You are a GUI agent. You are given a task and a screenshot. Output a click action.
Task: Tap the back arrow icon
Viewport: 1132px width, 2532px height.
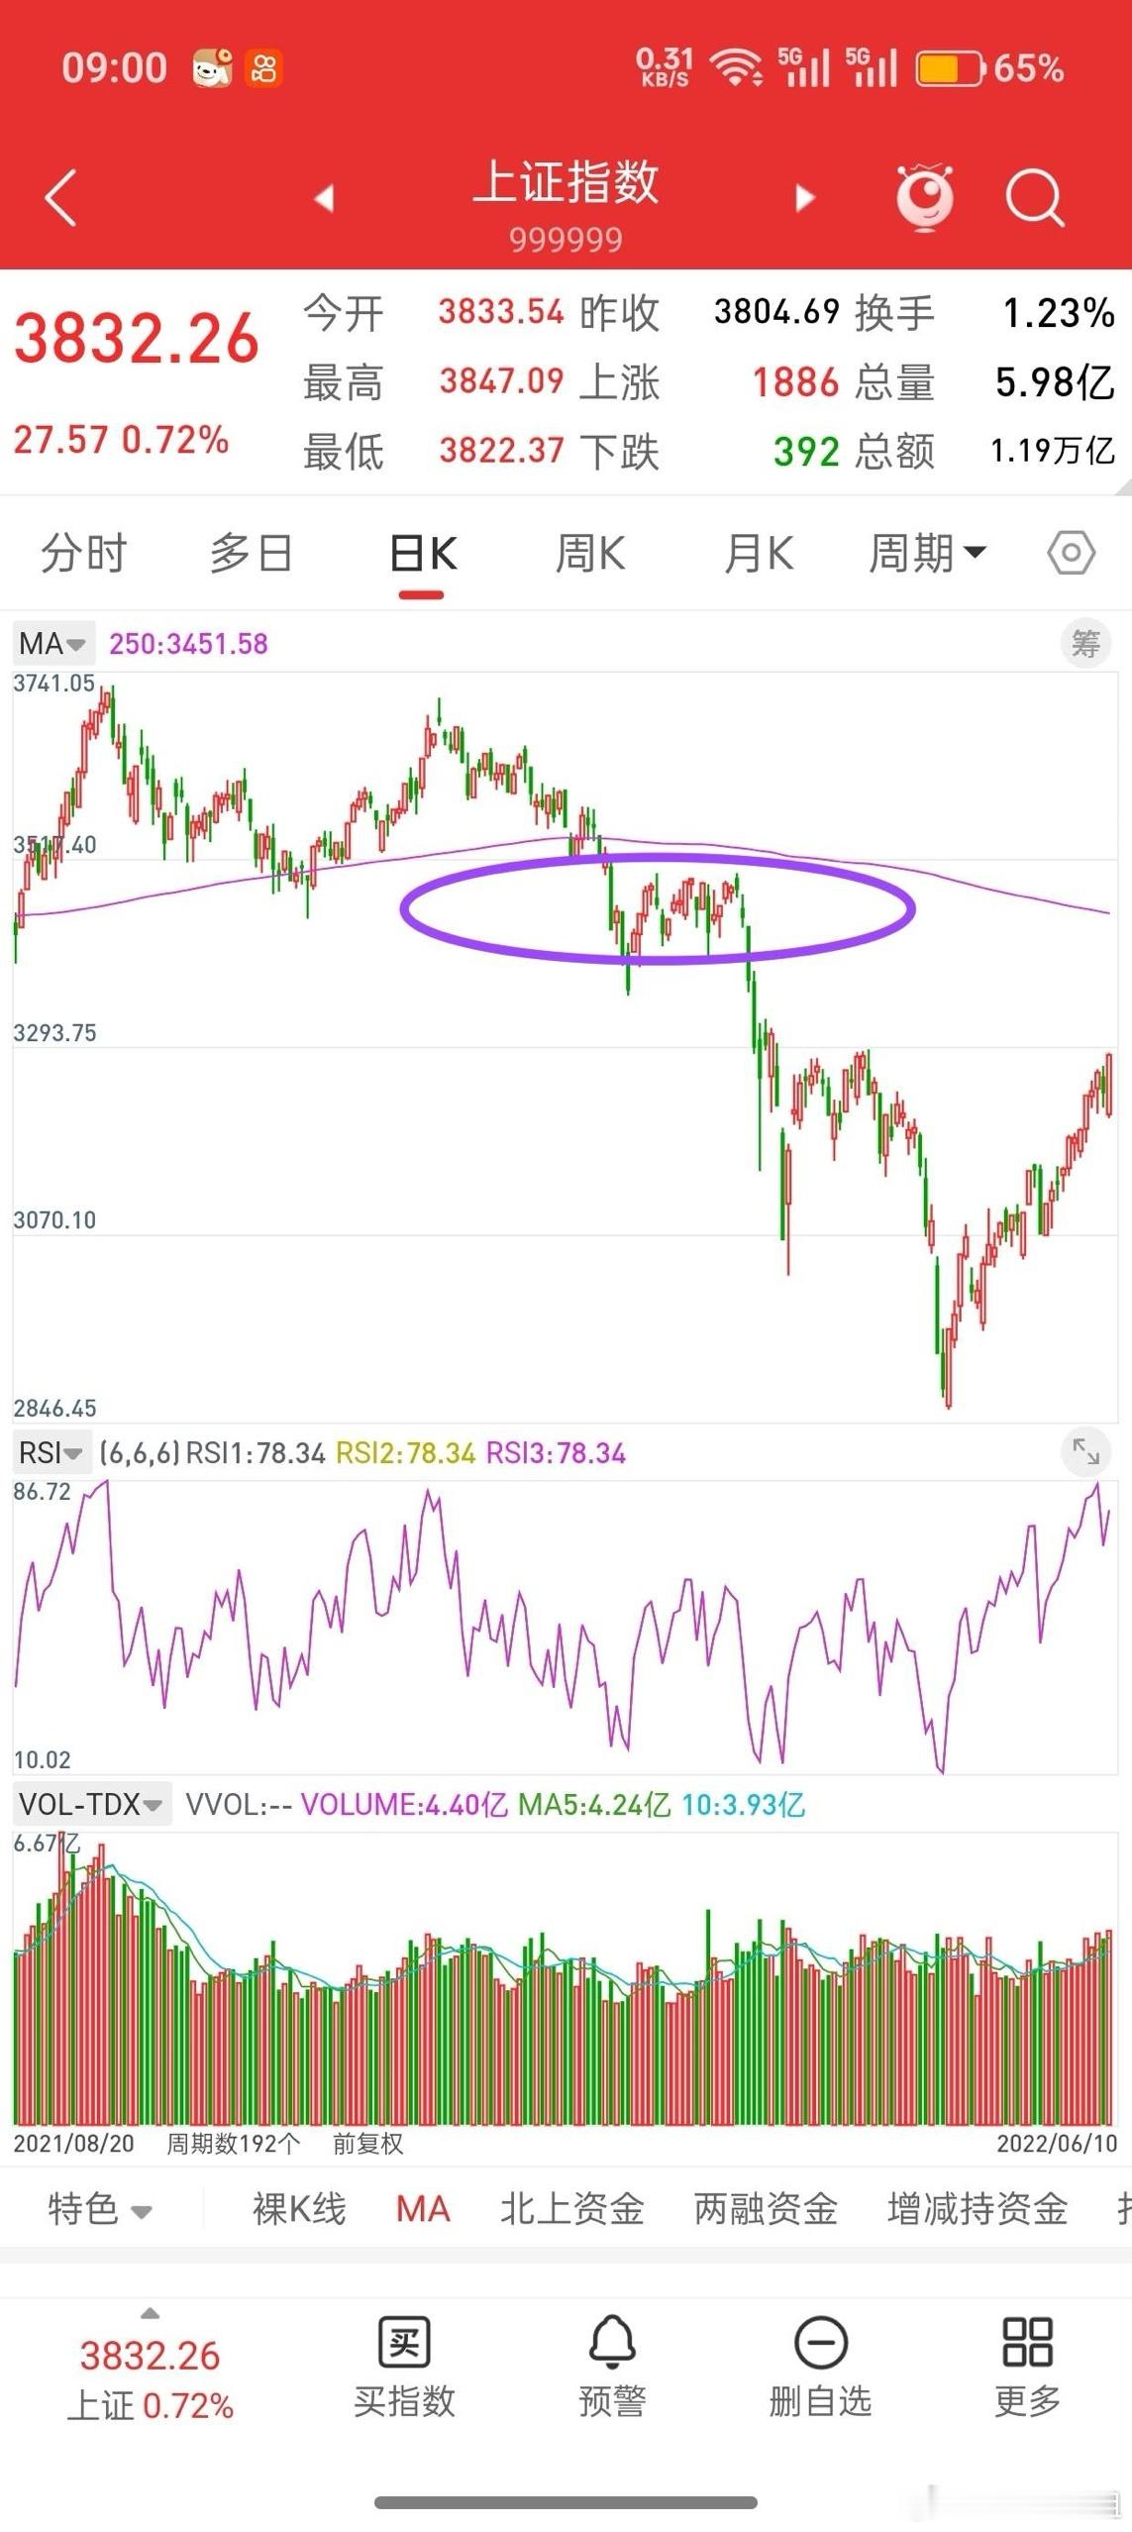pos(61,198)
